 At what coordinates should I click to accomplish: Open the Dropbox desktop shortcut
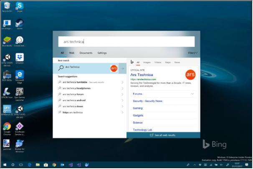click(20, 58)
